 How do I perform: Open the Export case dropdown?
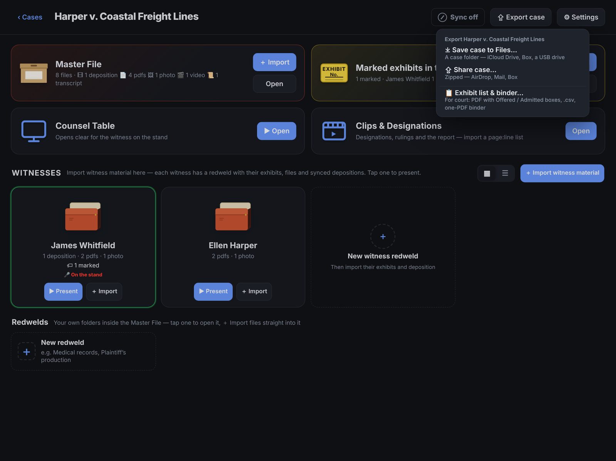(x=521, y=17)
